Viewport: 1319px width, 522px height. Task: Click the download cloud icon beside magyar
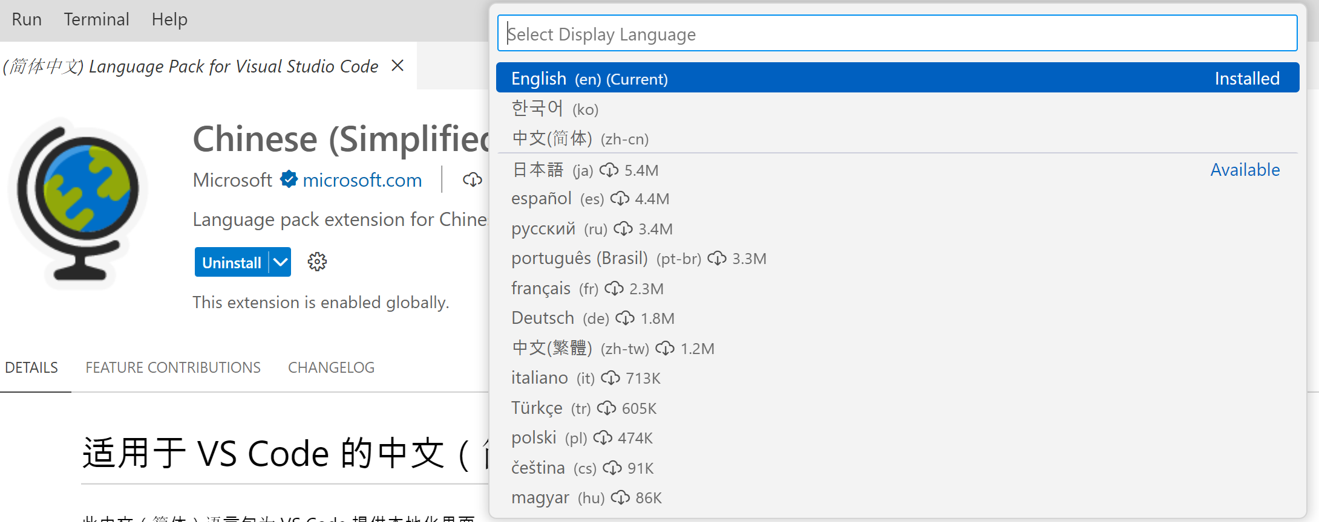point(620,498)
